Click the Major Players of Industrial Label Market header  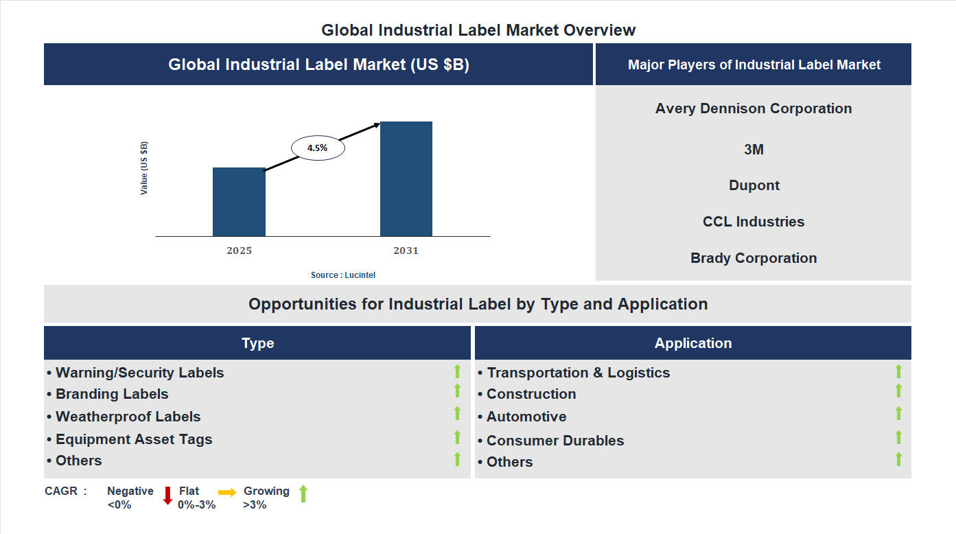754,64
